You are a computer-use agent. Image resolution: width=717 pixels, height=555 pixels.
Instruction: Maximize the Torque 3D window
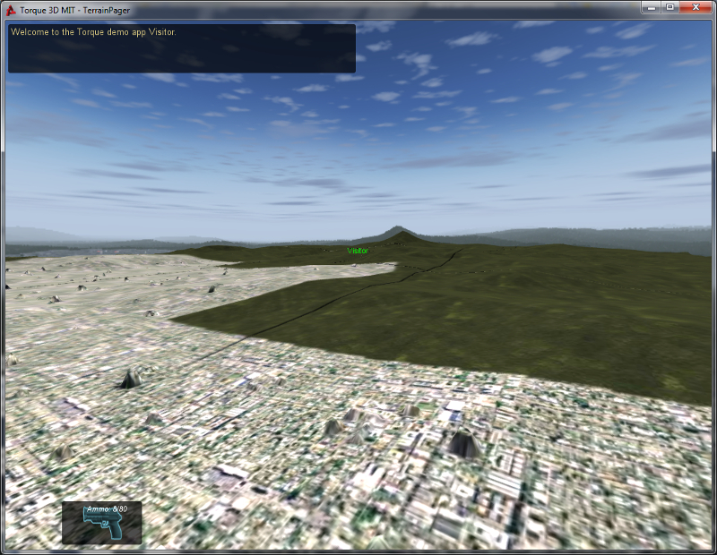pos(669,7)
